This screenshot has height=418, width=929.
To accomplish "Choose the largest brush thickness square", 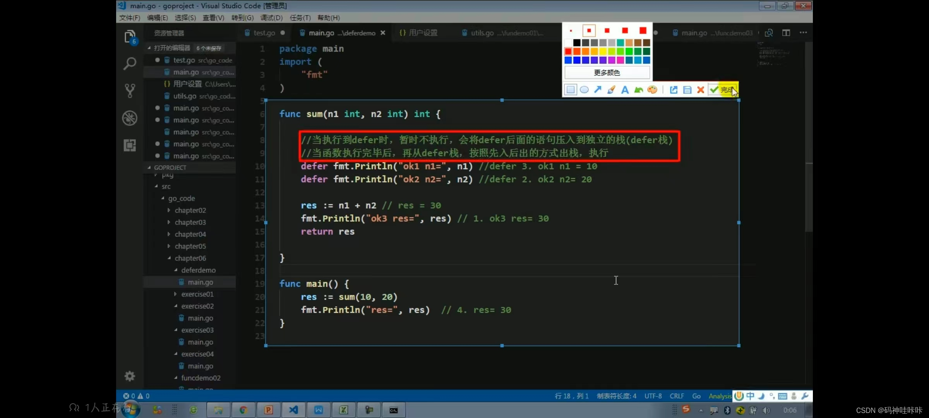I will [643, 31].
